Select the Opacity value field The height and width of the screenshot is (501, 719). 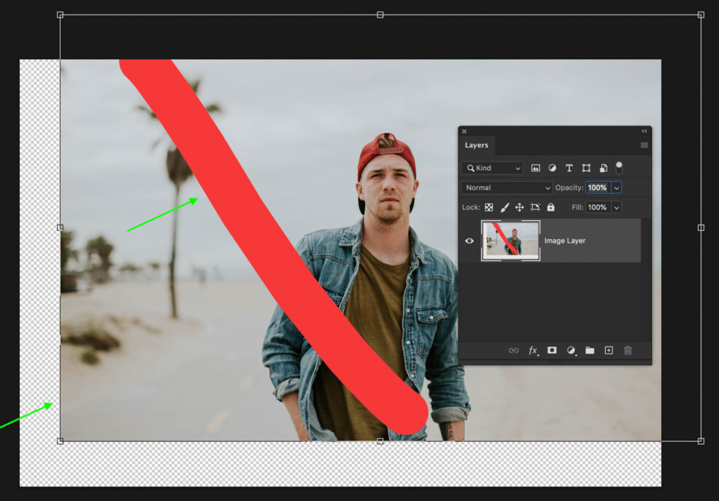[597, 187]
